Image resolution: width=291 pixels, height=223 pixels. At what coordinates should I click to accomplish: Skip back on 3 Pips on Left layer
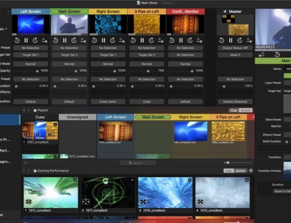coord(133,40)
